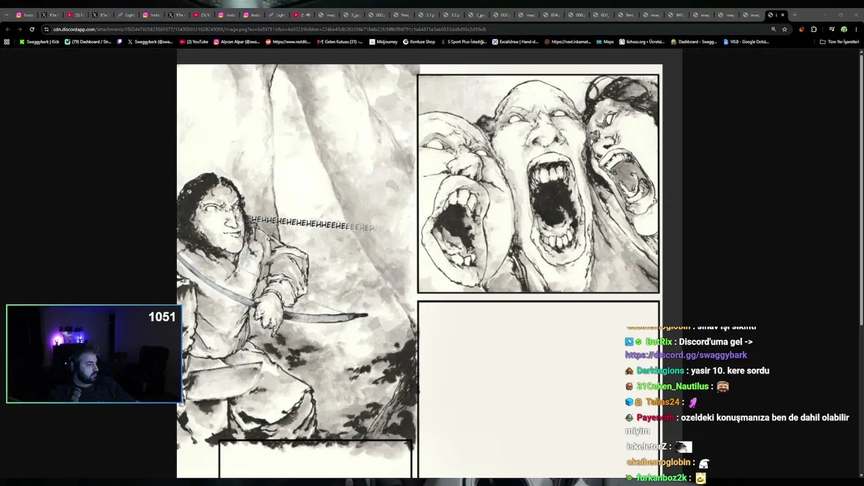The width and height of the screenshot is (864, 486).
Task: Click the furkanboz2k username in chat
Action: (661, 478)
